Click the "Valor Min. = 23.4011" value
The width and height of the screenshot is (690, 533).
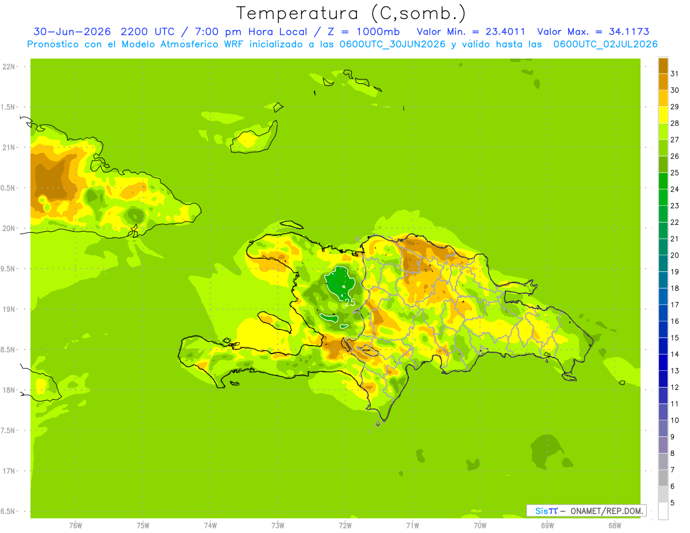(471, 32)
